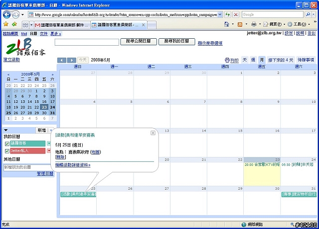The width and height of the screenshot is (319, 229).
Task: Open the Mail link in top navigation
Action: (24, 34)
